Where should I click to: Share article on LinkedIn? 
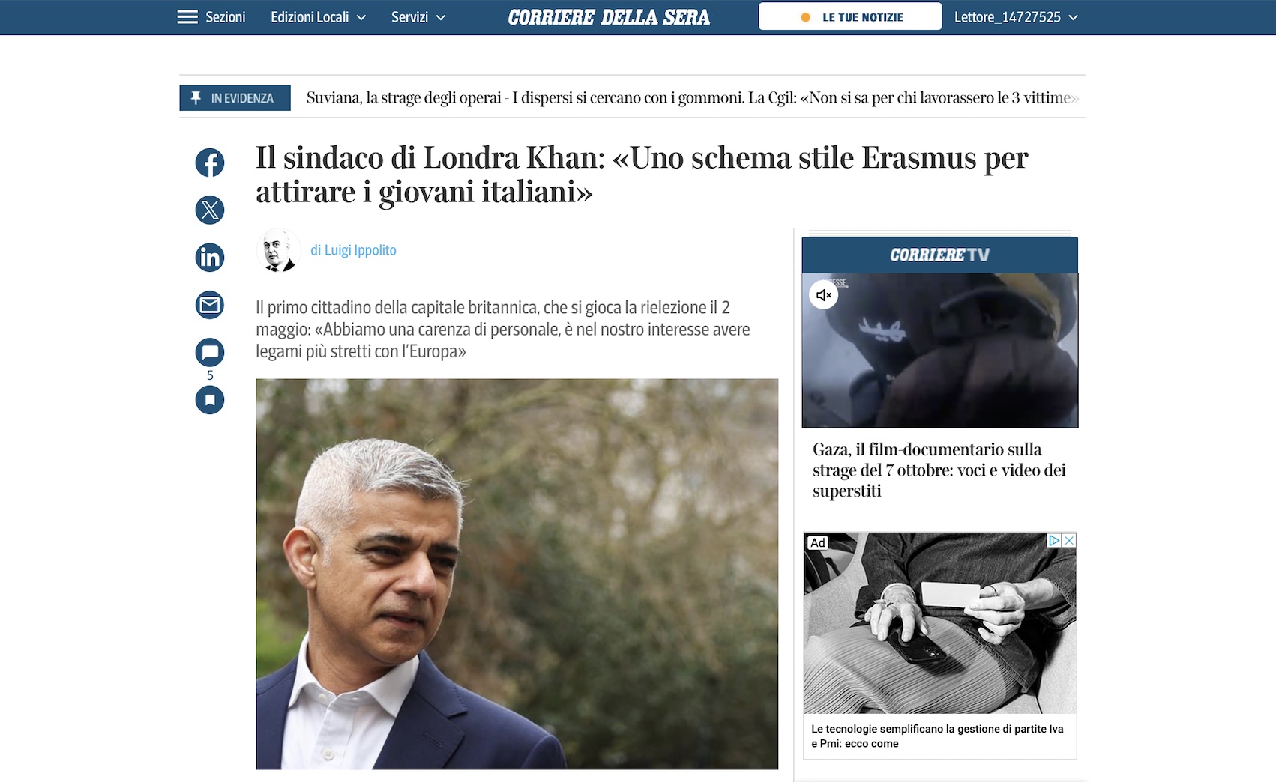pos(210,257)
